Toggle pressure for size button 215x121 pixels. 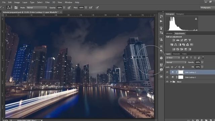coord(97,8)
